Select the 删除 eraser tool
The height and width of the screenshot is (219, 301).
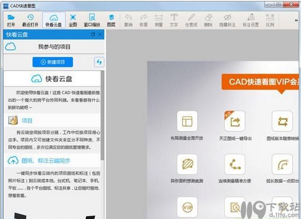pyautogui.click(x=208, y=20)
